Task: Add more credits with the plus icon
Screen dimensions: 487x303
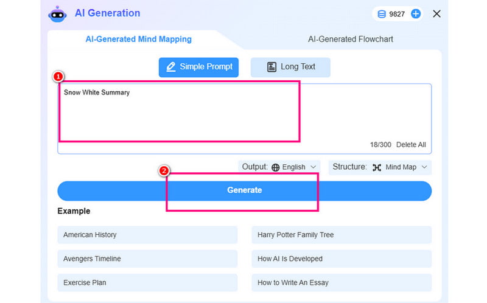Action: pos(416,13)
